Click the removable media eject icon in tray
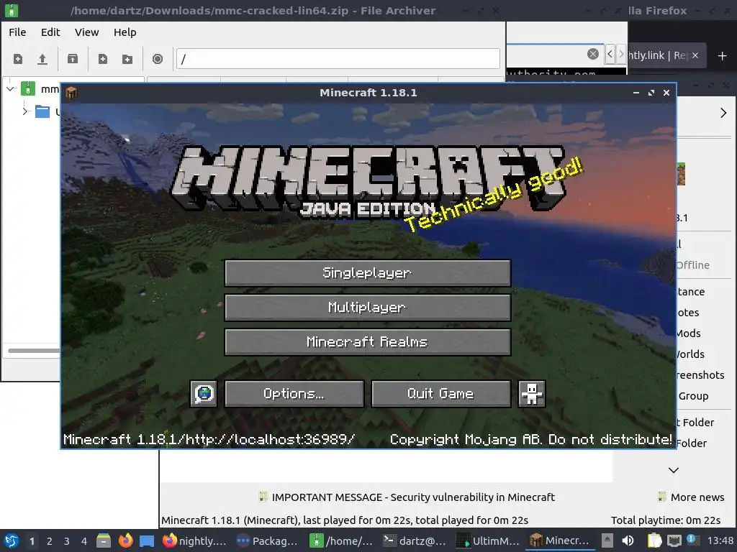This screenshot has height=552, width=737. point(607,540)
